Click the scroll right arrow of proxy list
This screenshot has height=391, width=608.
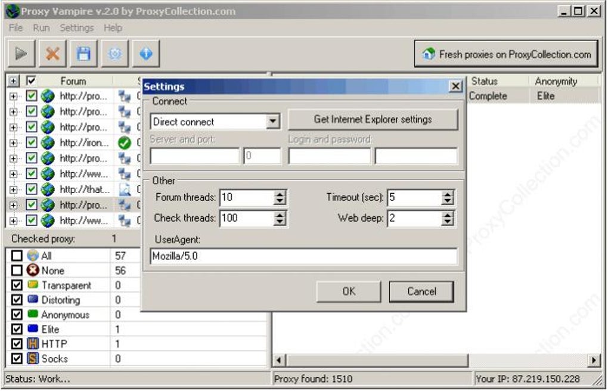(x=594, y=361)
